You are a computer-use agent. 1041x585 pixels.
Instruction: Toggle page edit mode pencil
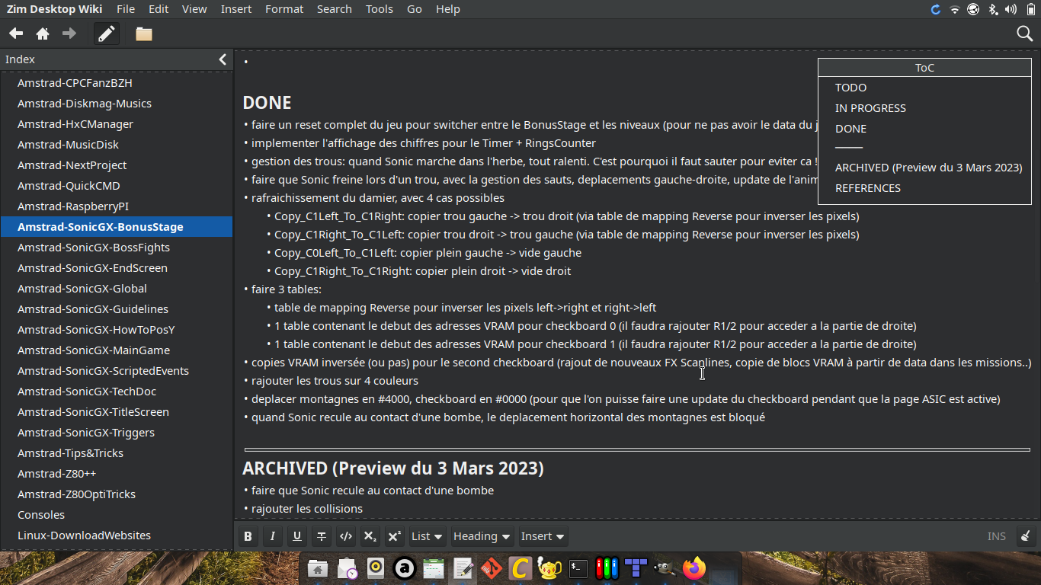click(x=107, y=34)
